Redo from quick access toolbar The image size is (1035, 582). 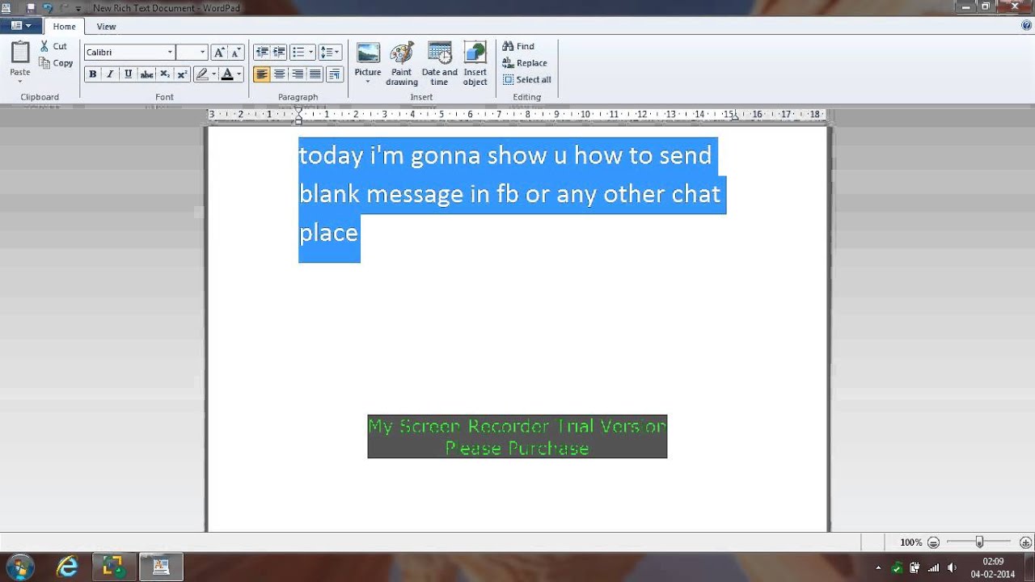pyautogui.click(x=63, y=7)
